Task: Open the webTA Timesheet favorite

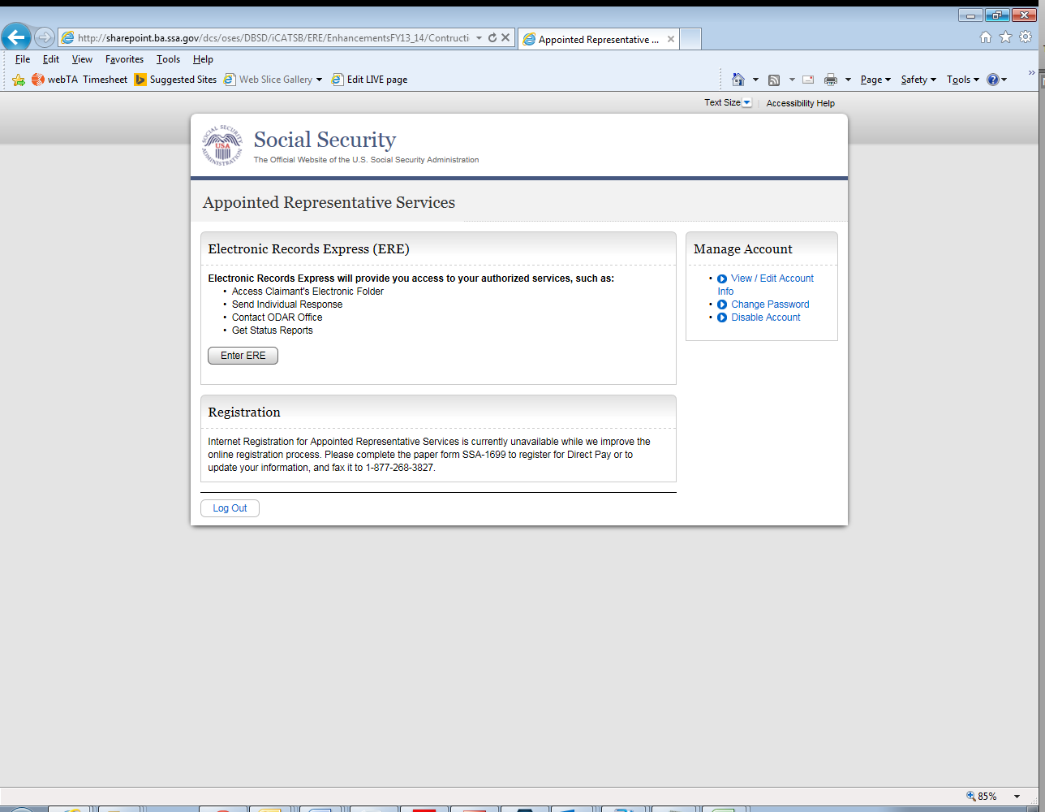Action: pos(80,80)
